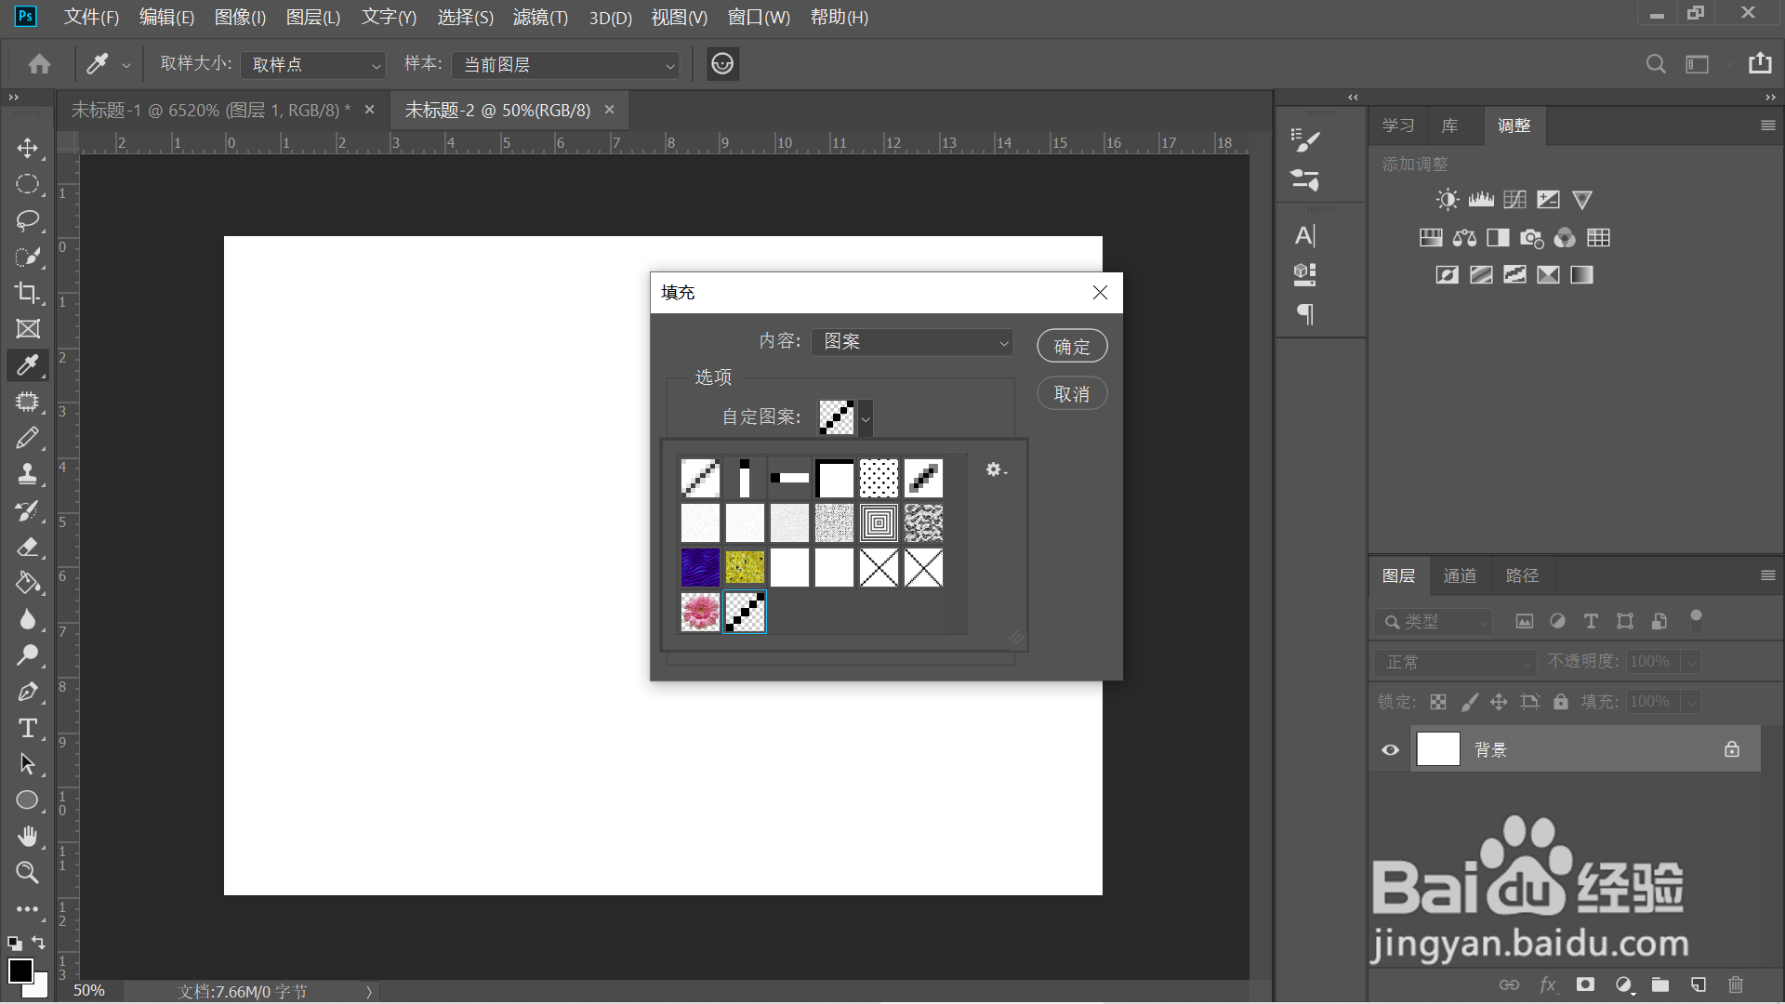1785x1004 pixels.
Task: Toggle show sampling ring button
Action: point(722,64)
